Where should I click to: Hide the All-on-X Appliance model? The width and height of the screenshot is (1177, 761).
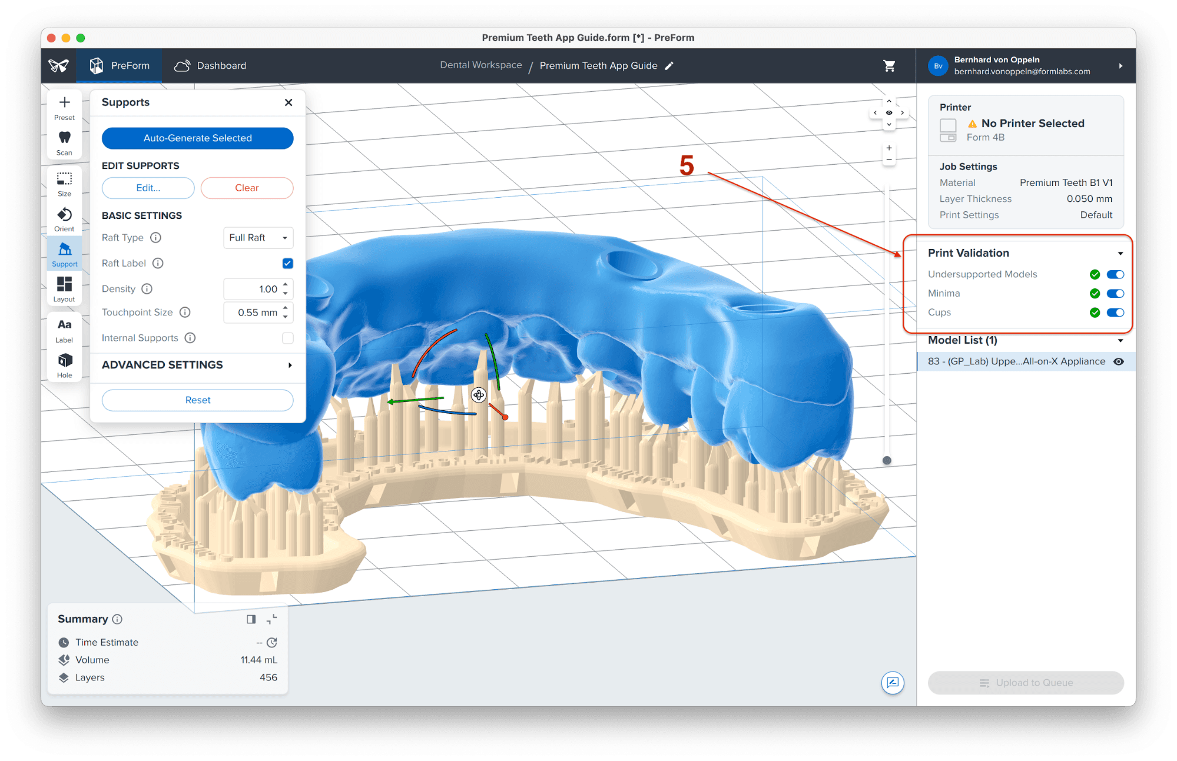coord(1118,361)
